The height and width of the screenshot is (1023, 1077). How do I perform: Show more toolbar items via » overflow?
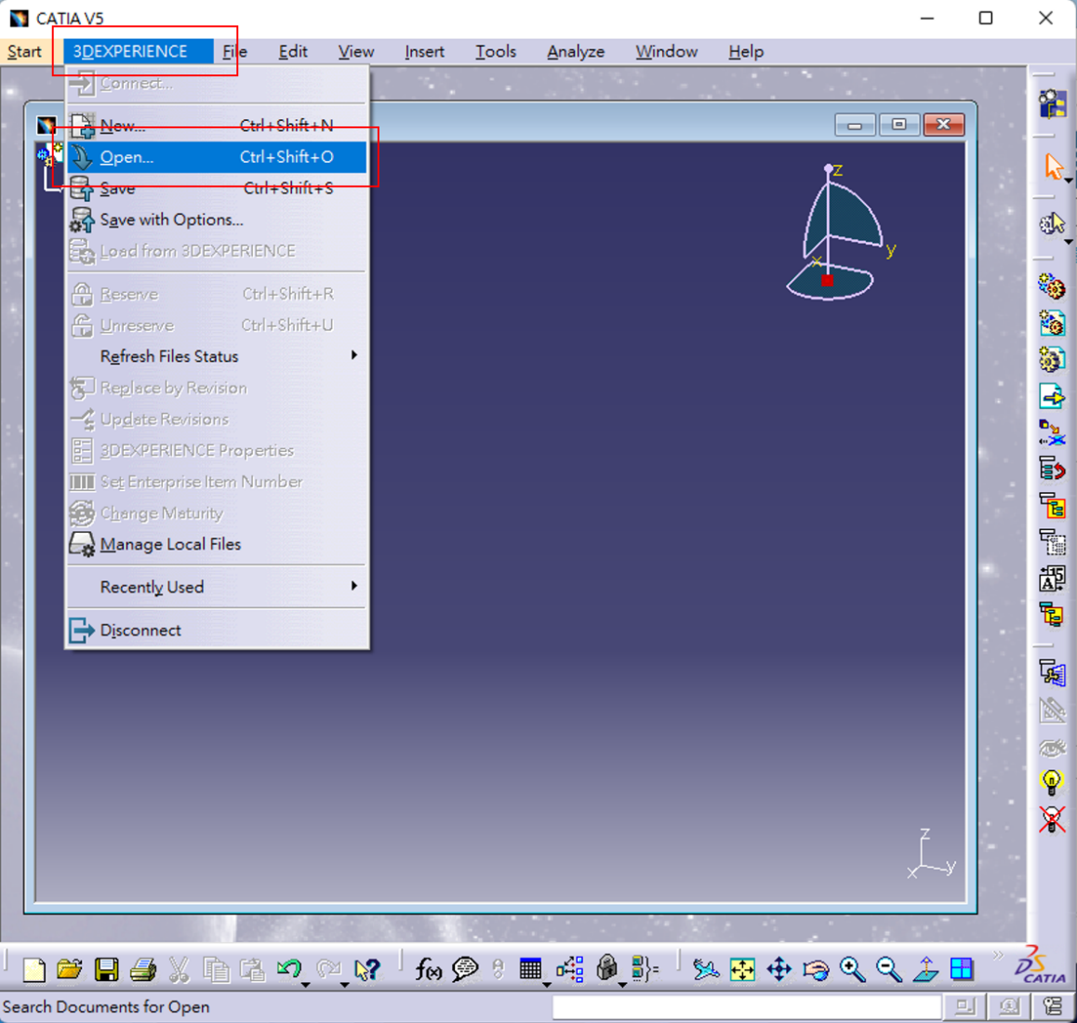(x=998, y=955)
